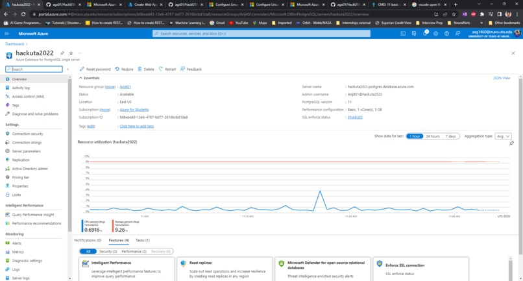
Task: Focus the top Search resources box
Action: click(261, 33)
